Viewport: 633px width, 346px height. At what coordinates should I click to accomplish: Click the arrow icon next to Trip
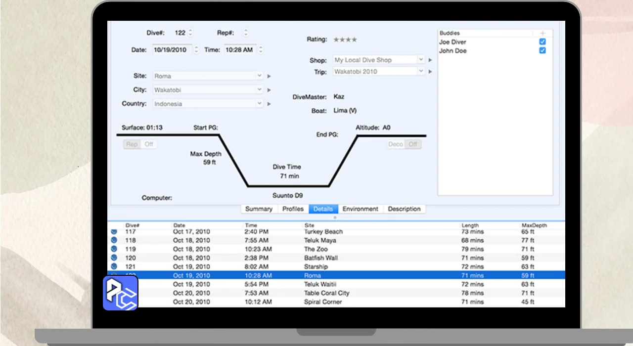tap(430, 72)
